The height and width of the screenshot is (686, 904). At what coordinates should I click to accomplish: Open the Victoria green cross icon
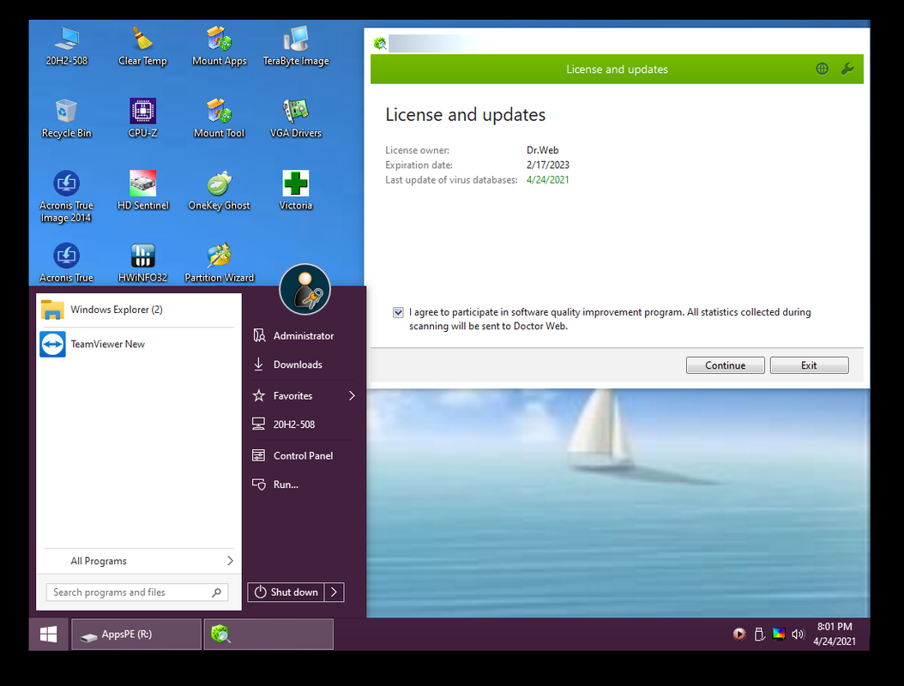[x=296, y=190]
